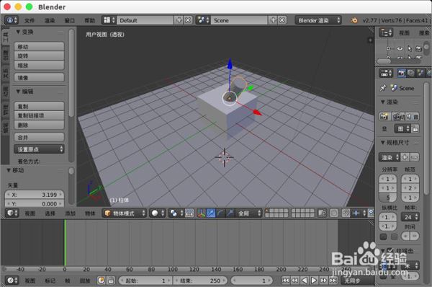Open the timeline editor type clock selector

pos(12,281)
